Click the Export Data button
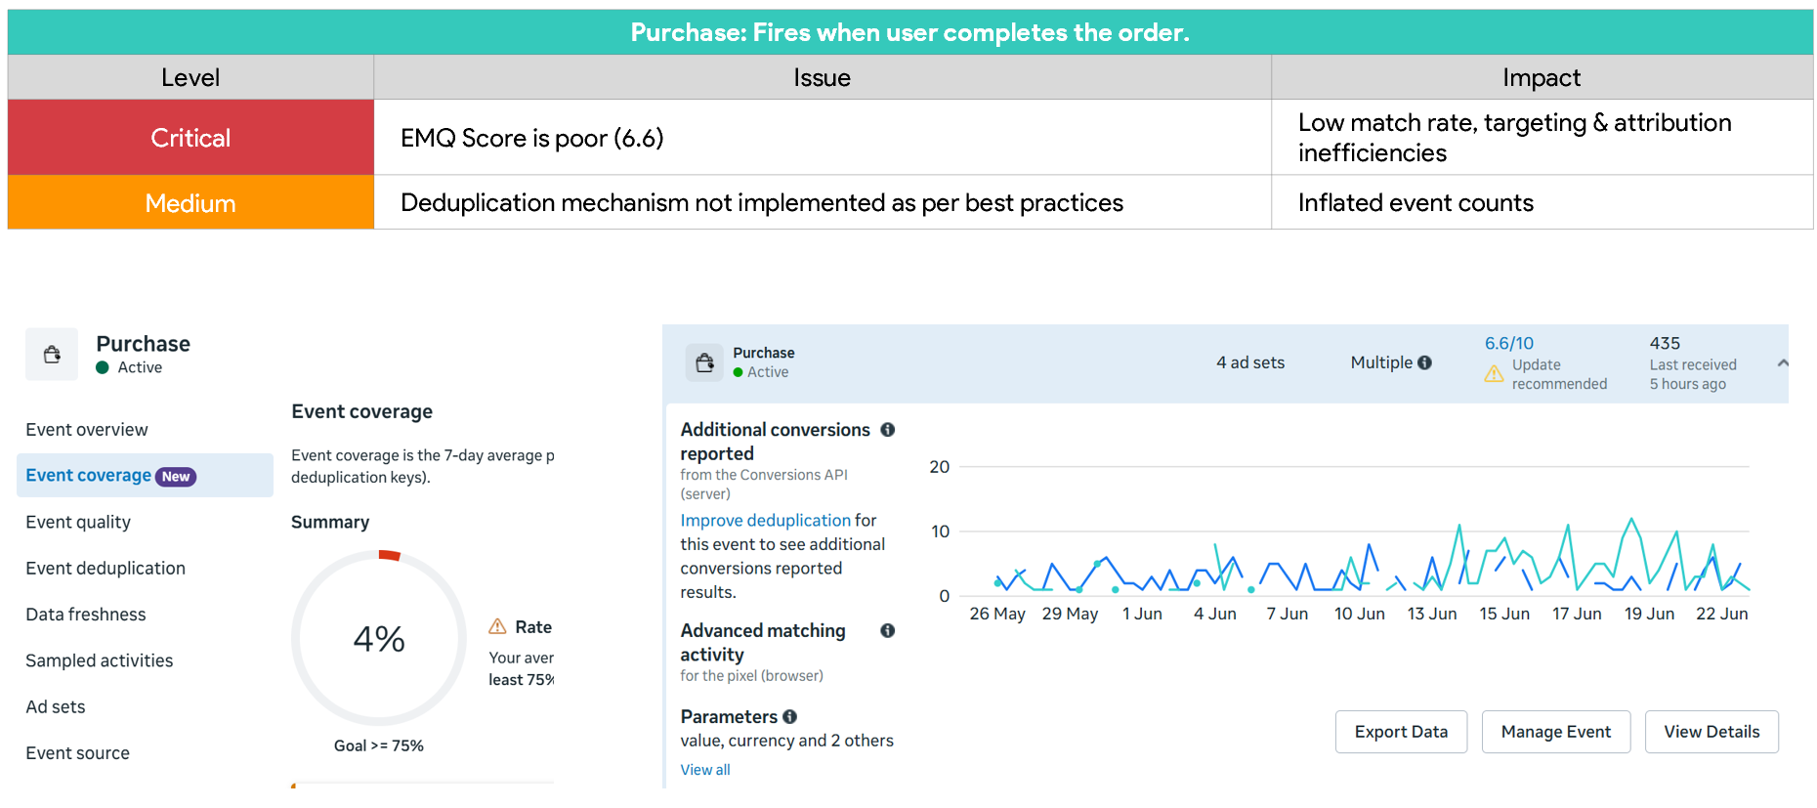This screenshot has width=1817, height=808. point(1401,732)
